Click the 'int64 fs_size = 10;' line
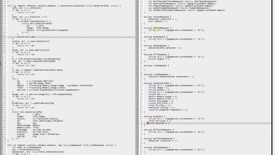The image size is (275, 155). [x=160, y=105]
